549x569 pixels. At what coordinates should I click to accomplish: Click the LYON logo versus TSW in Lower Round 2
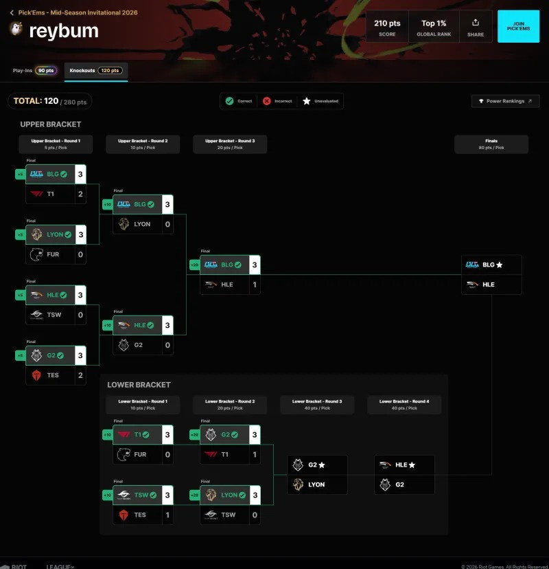(211, 495)
